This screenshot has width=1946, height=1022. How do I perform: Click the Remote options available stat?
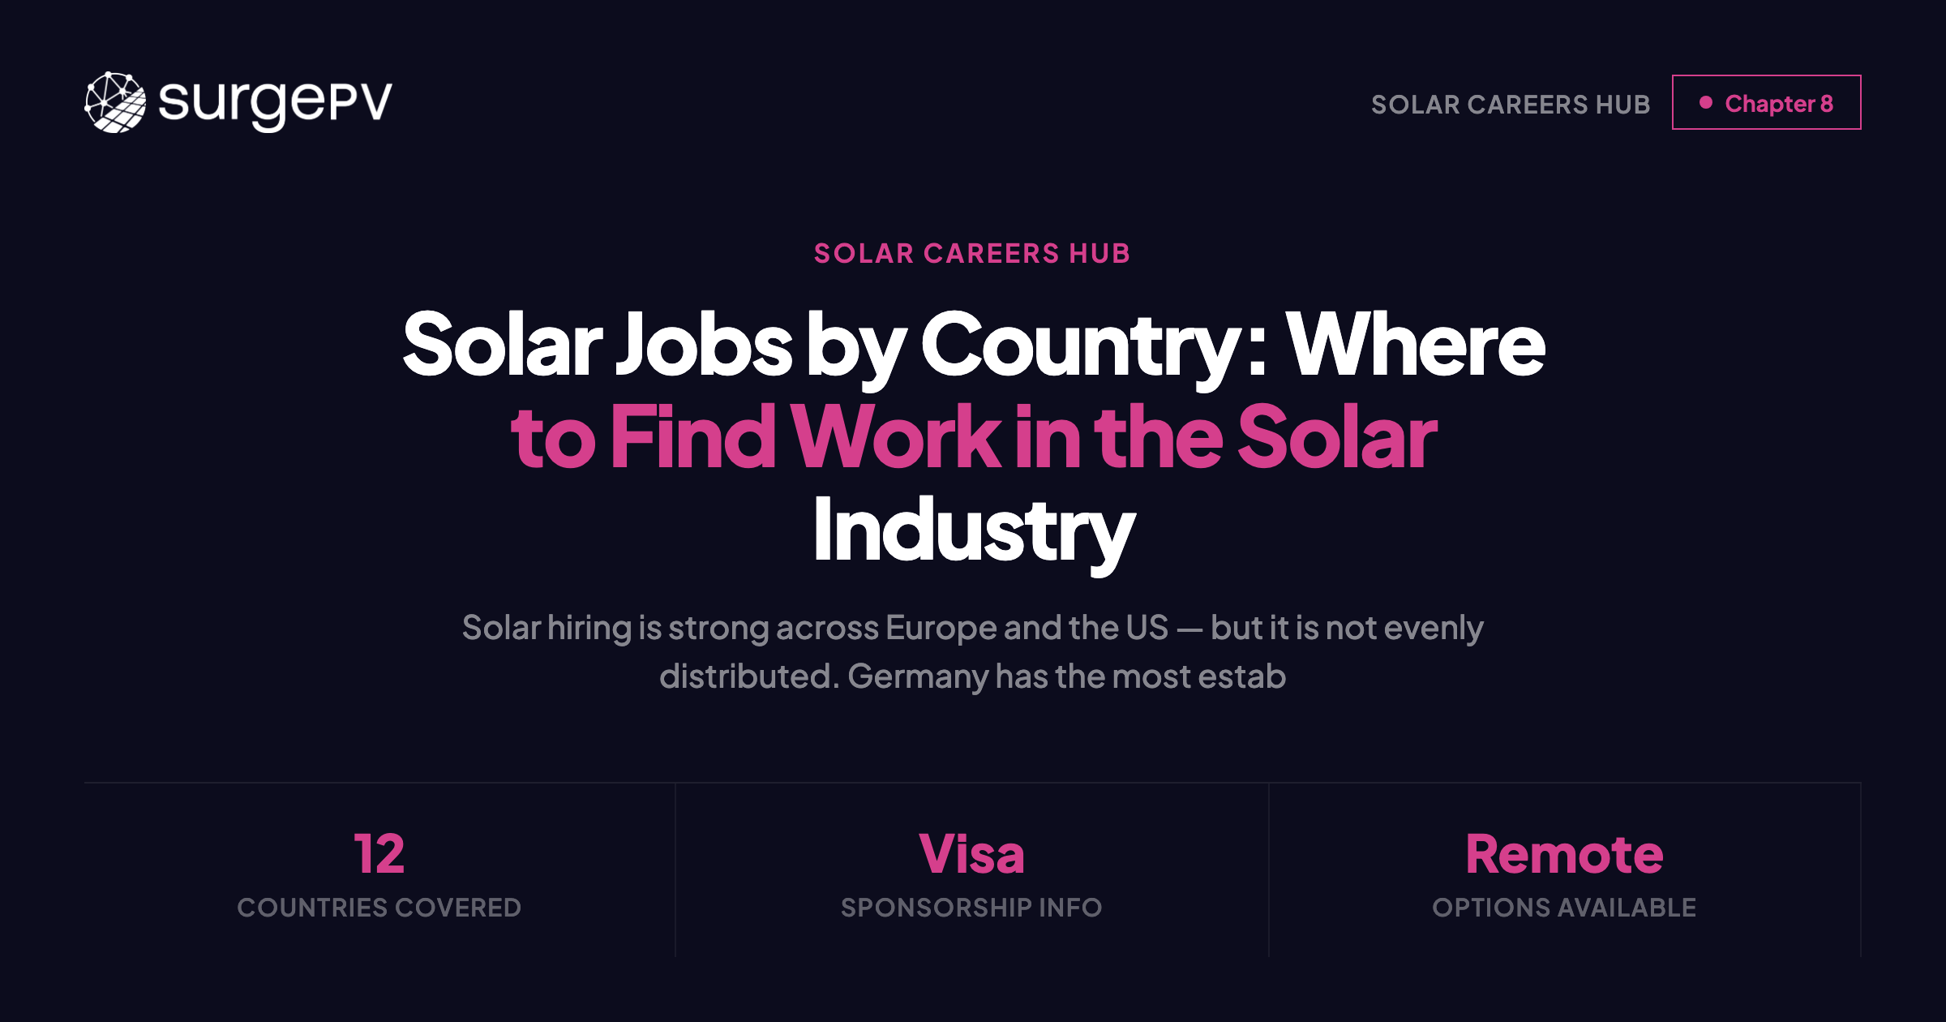pyautogui.click(x=1565, y=852)
